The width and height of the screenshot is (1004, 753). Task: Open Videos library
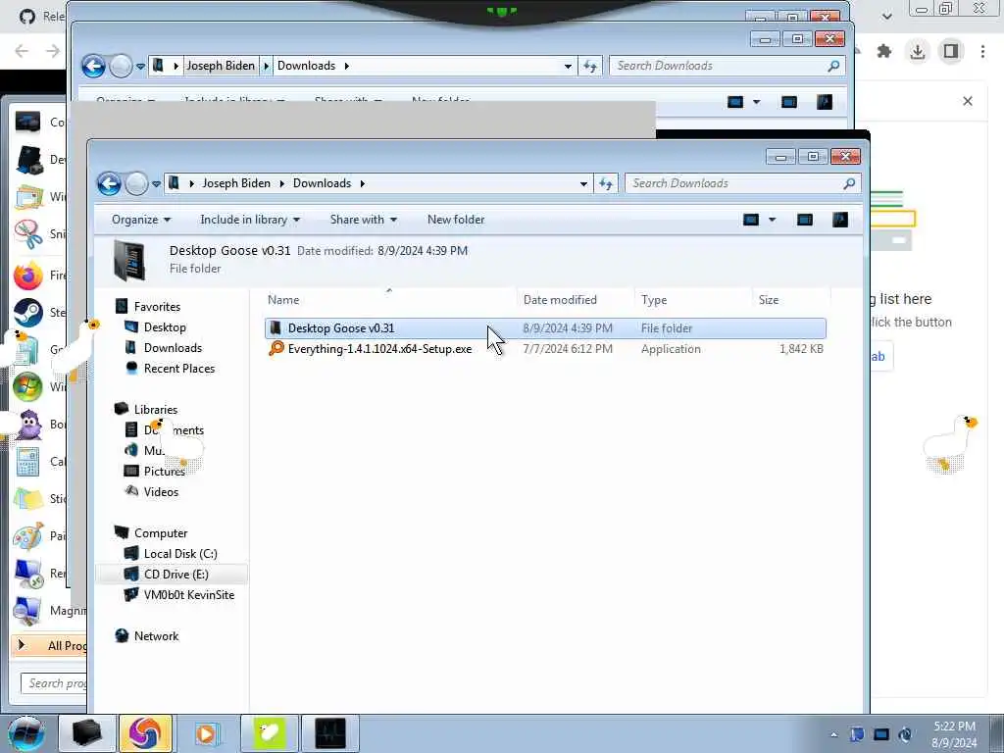[161, 492]
